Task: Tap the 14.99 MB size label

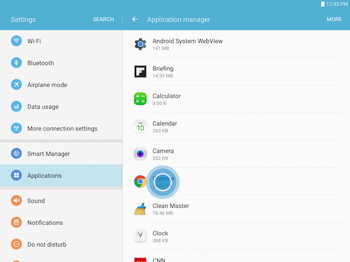Action: click(163, 76)
